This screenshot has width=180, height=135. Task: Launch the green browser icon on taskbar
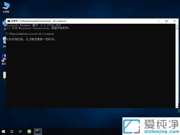pos(29,131)
